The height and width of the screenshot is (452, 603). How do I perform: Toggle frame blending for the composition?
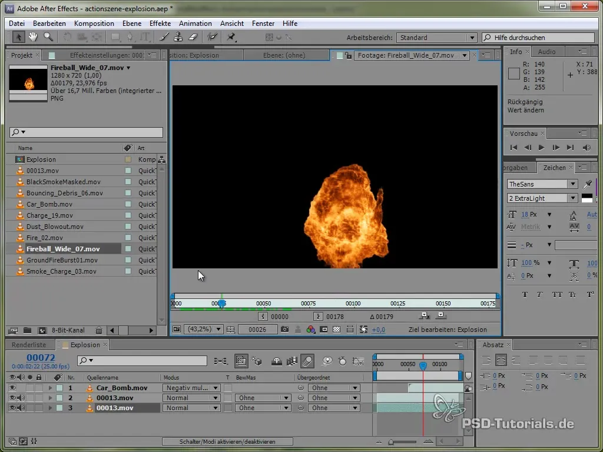click(x=292, y=361)
